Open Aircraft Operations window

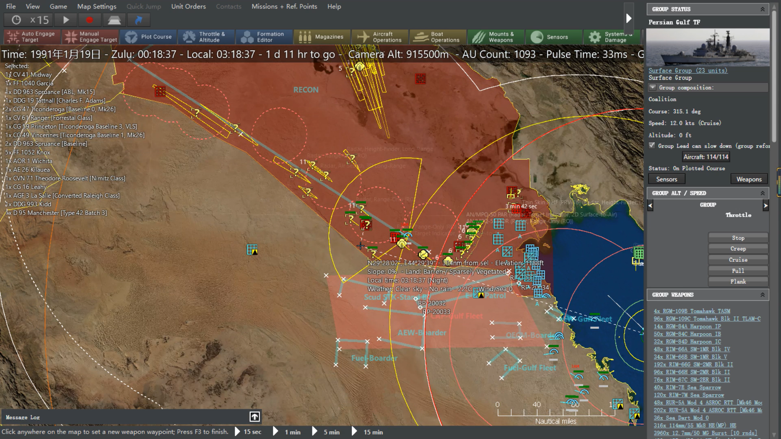point(380,37)
